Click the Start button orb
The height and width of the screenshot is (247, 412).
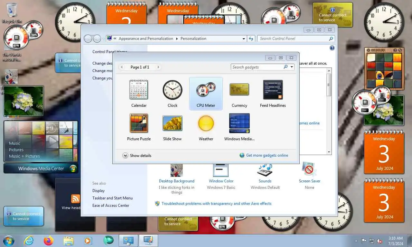8,241
